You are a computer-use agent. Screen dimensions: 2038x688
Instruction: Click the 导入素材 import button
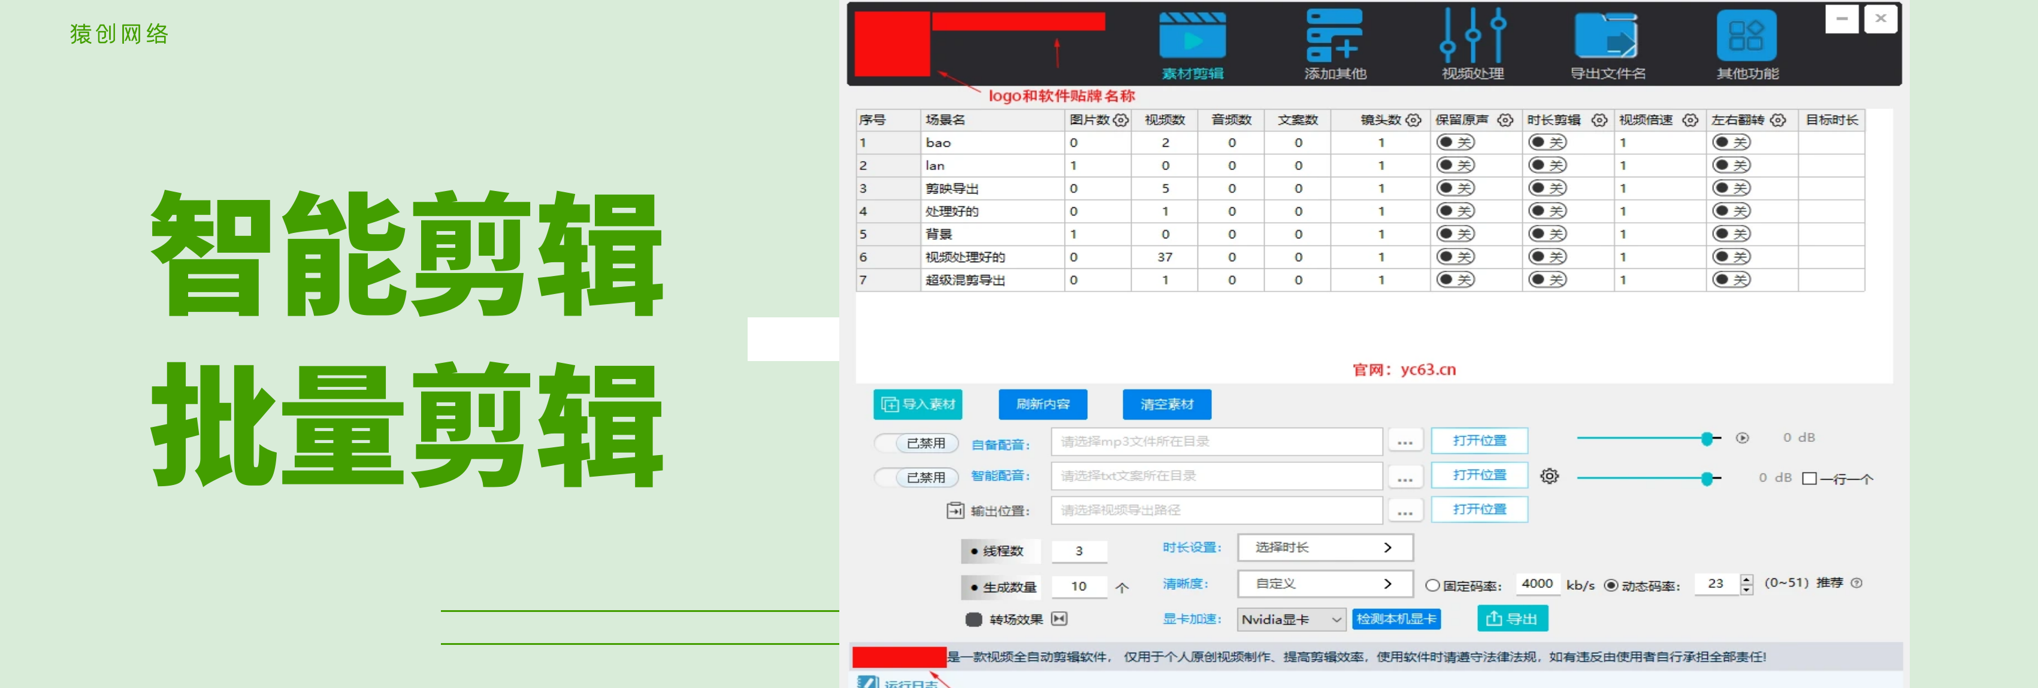[918, 404]
